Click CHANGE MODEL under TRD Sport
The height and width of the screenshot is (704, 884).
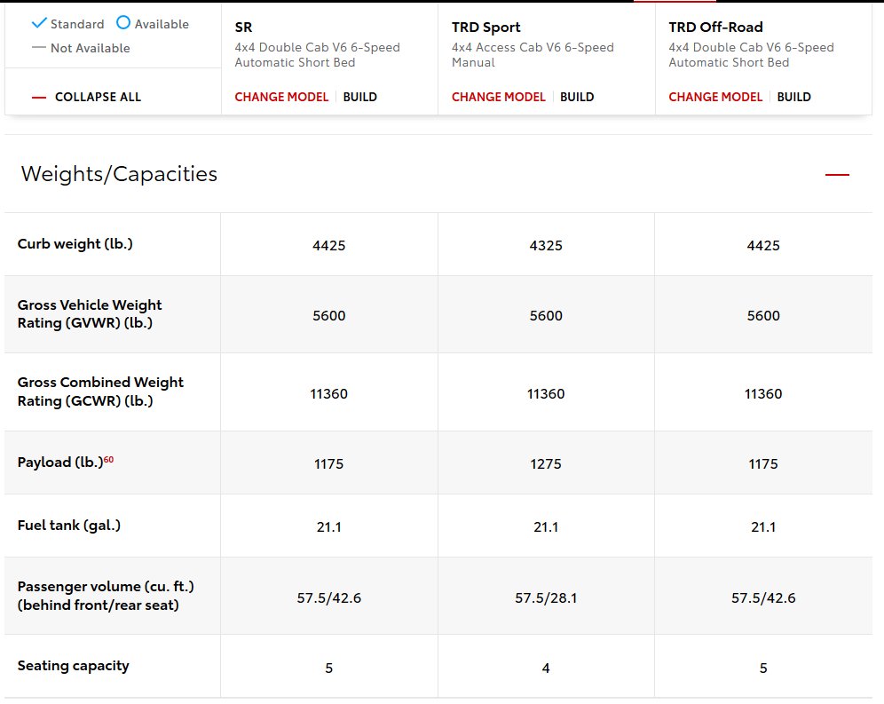tap(499, 97)
